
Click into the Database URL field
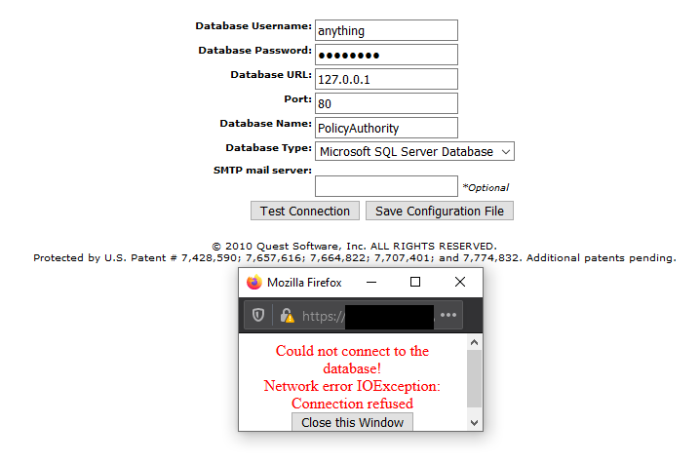[x=387, y=79]
